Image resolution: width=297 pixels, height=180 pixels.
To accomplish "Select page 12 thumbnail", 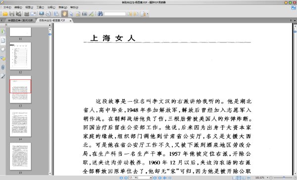I will pyautogui.click(x=20, y=56).
